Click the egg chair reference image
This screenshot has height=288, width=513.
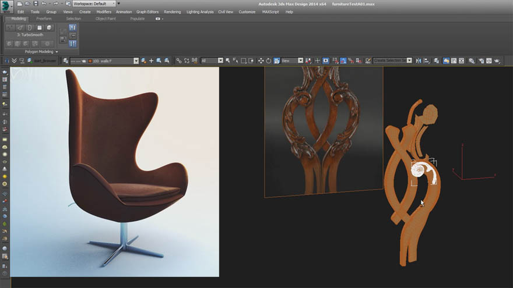click(x=114, y=172)
